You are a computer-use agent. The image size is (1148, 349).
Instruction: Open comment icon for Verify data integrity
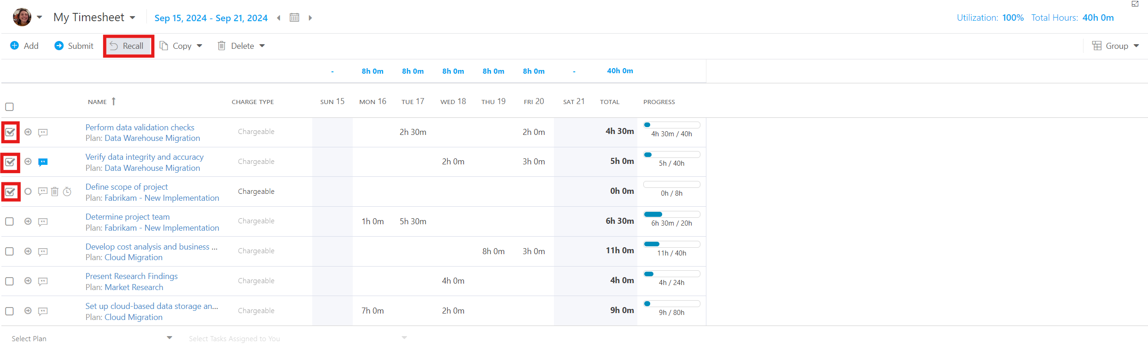click(x=43, y=162)
